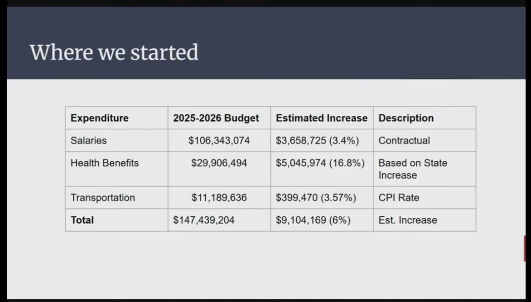Click the $147,439,204 total budget cell

point(219,220)
